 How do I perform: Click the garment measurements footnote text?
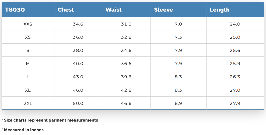coord(51,120)
